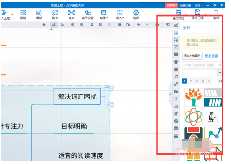Image resolution: width=231 pixels, height=164 pixels.
Task: Select the 目标明确 topic node
Action: pyautogui.click(x=74, y=126)
